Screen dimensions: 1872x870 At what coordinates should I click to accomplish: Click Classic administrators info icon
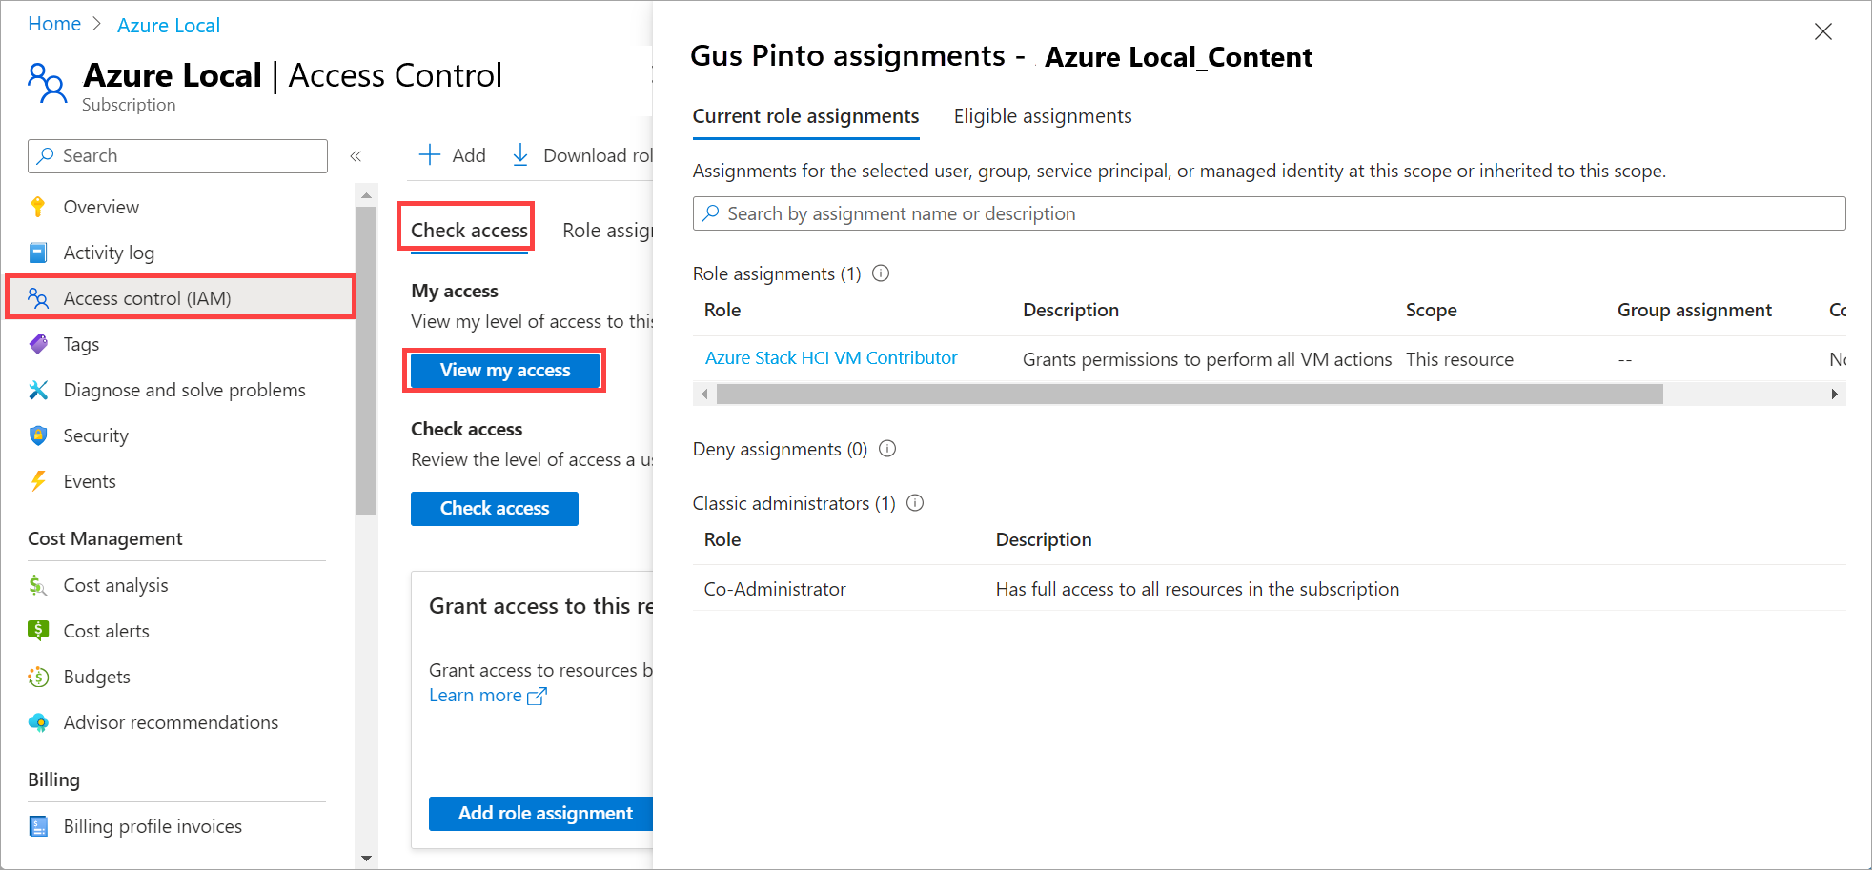915,503
